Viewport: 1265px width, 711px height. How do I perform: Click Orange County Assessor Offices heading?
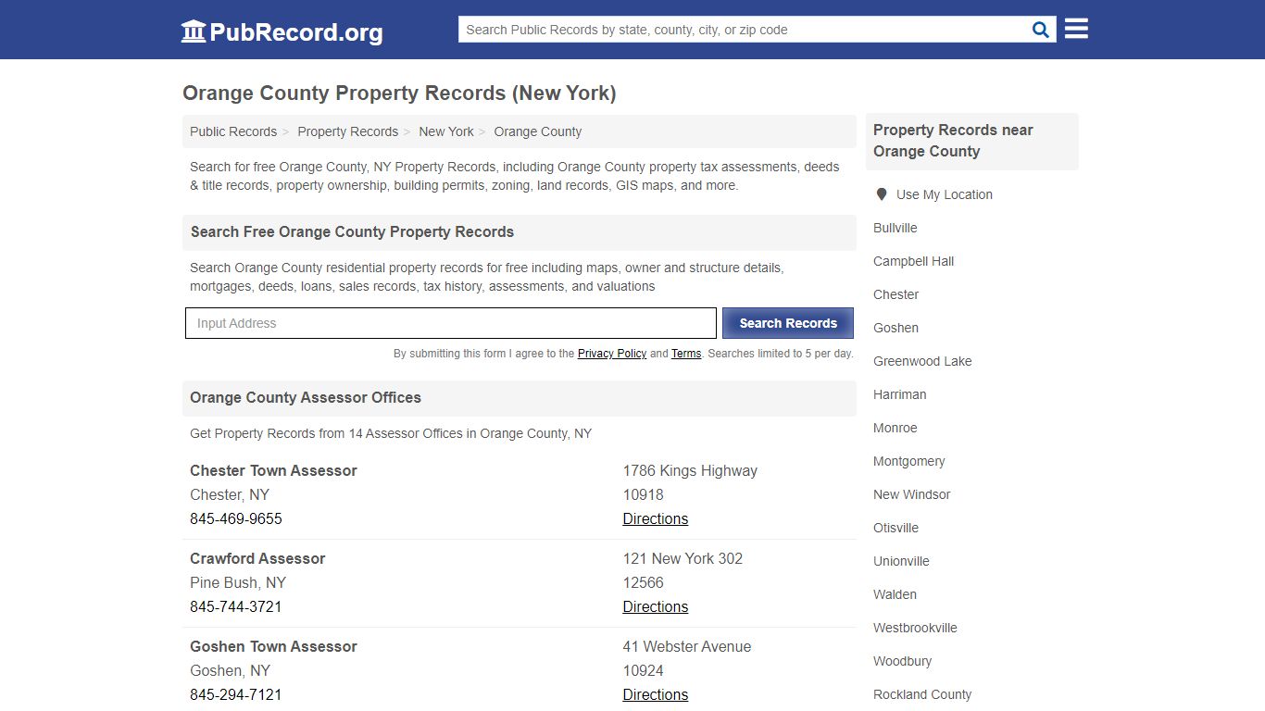coord(306,397)
